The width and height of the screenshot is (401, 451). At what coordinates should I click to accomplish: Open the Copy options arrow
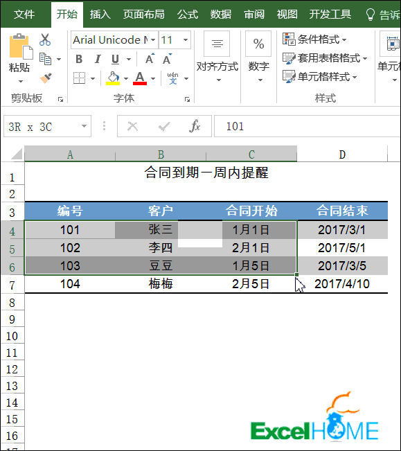pyautogui.click(x=59, y=60)
